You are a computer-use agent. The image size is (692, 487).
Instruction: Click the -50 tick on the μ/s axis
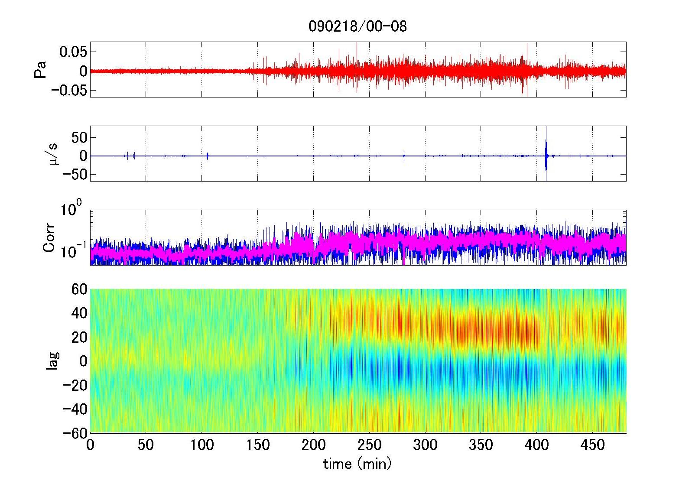(x=76, y=175)
